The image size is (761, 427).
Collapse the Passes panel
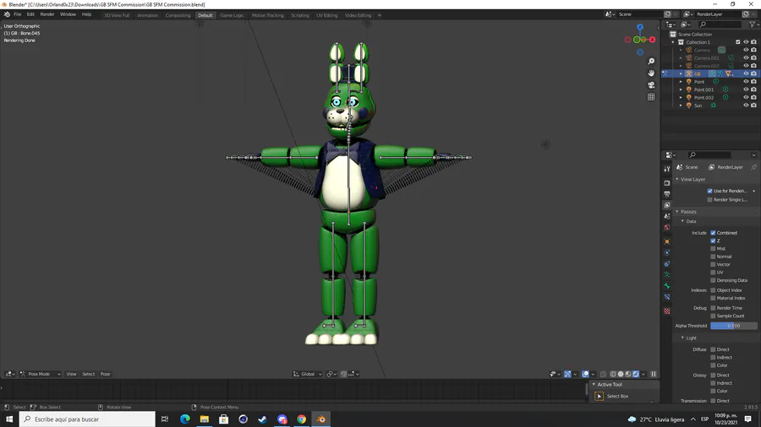pyautogui.click(x=677, y=212)
